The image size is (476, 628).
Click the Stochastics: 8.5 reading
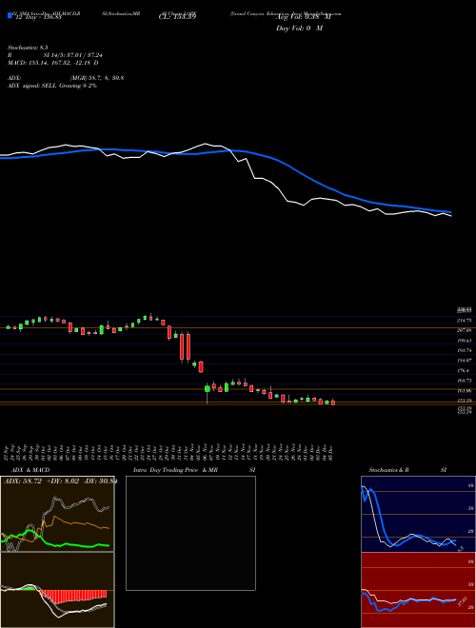28,48
